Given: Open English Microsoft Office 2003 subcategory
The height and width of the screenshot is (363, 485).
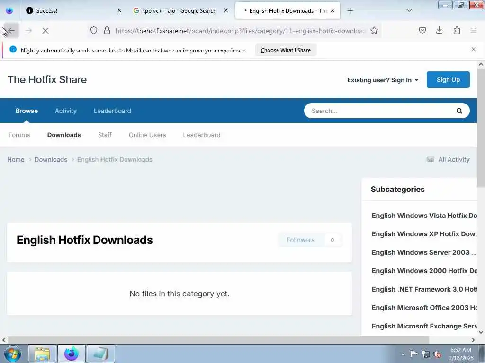Looking at the screenshot, I should 424,308.
